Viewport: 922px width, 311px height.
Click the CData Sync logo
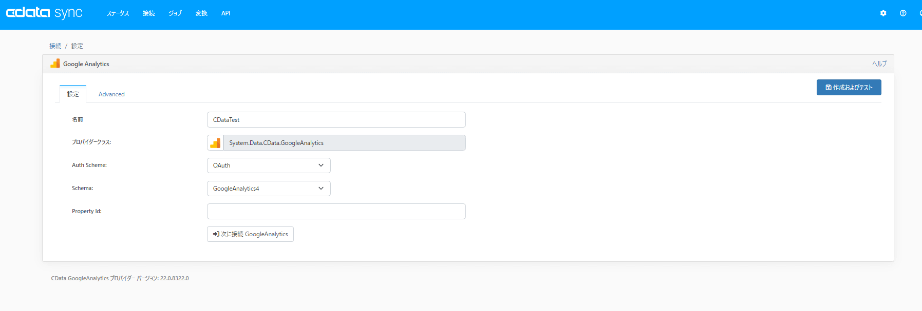44,13
